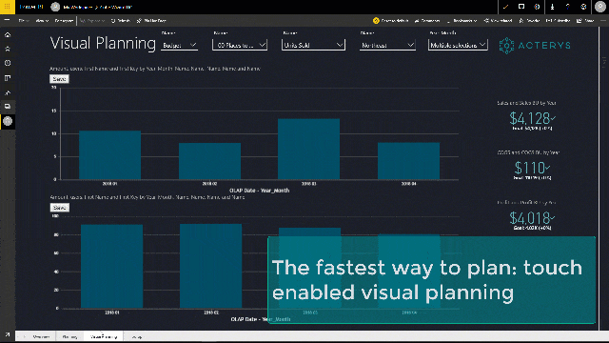Open the Budget scenario dropdown

pyautogui.click(x=179, y=46)
